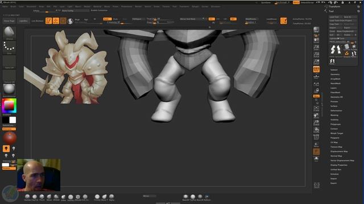Screen dimensions: 364x204
Task: Select the Standard brush in bottom tray
Action: (27, 197)
